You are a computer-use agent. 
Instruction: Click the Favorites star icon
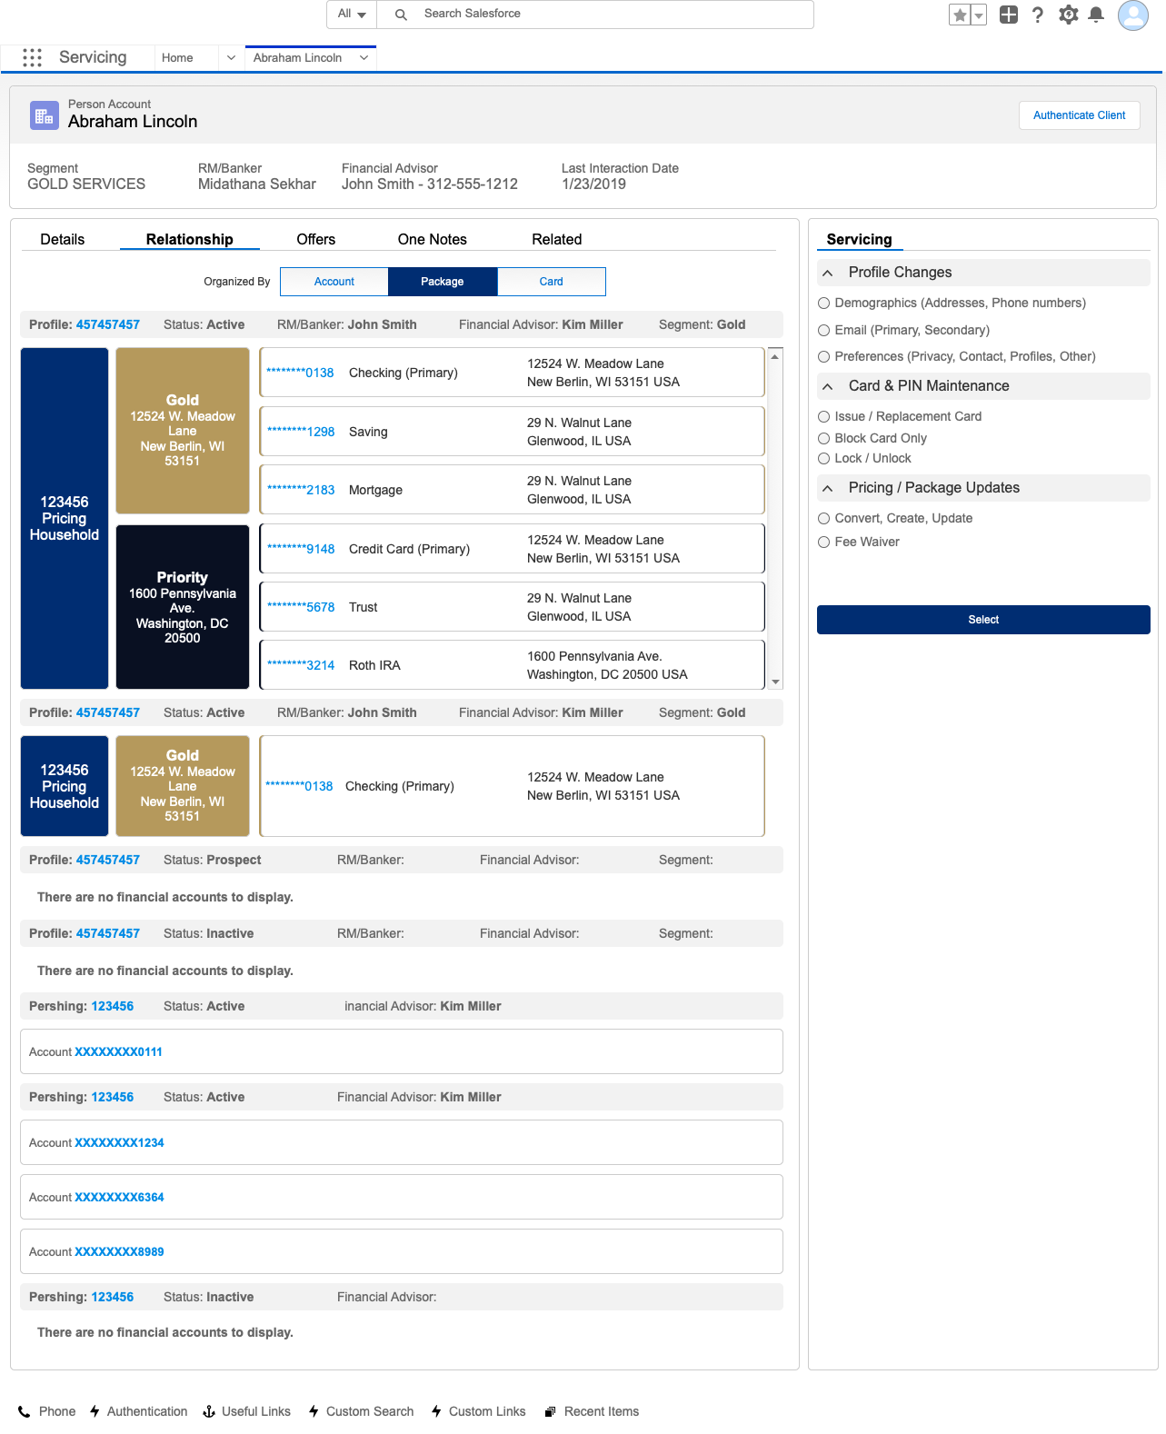coord(960,15)
